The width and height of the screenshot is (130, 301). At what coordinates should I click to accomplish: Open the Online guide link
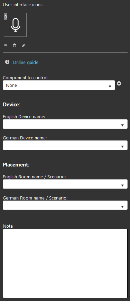click(x=26, y=62)
